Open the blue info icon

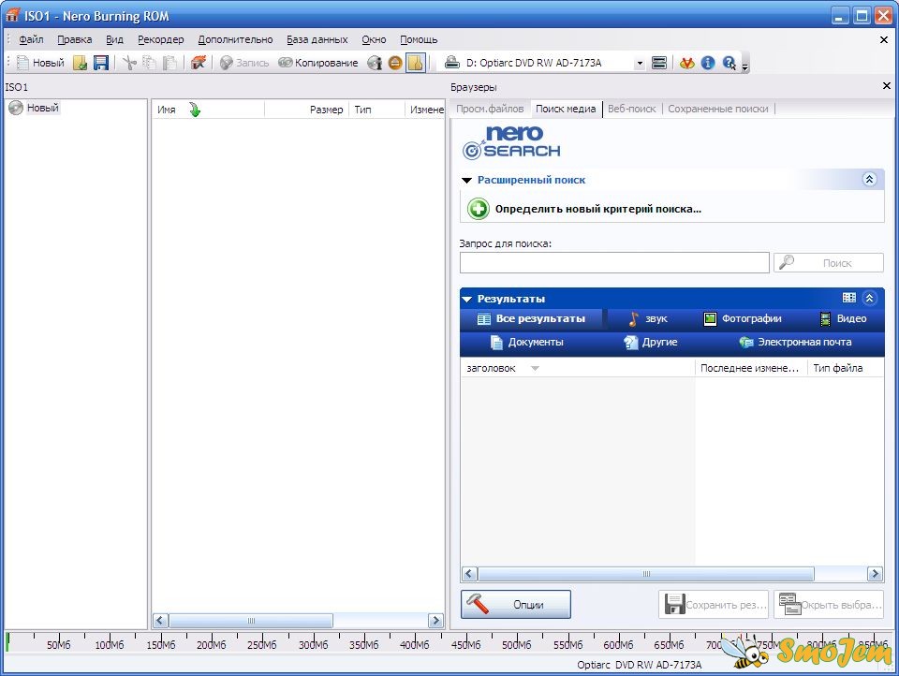[x=708, y=63]
